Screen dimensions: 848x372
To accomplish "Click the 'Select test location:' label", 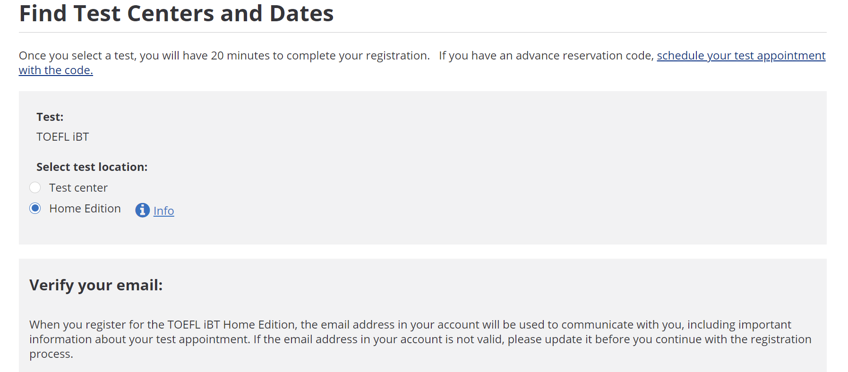I will click(x=92, y=167).
